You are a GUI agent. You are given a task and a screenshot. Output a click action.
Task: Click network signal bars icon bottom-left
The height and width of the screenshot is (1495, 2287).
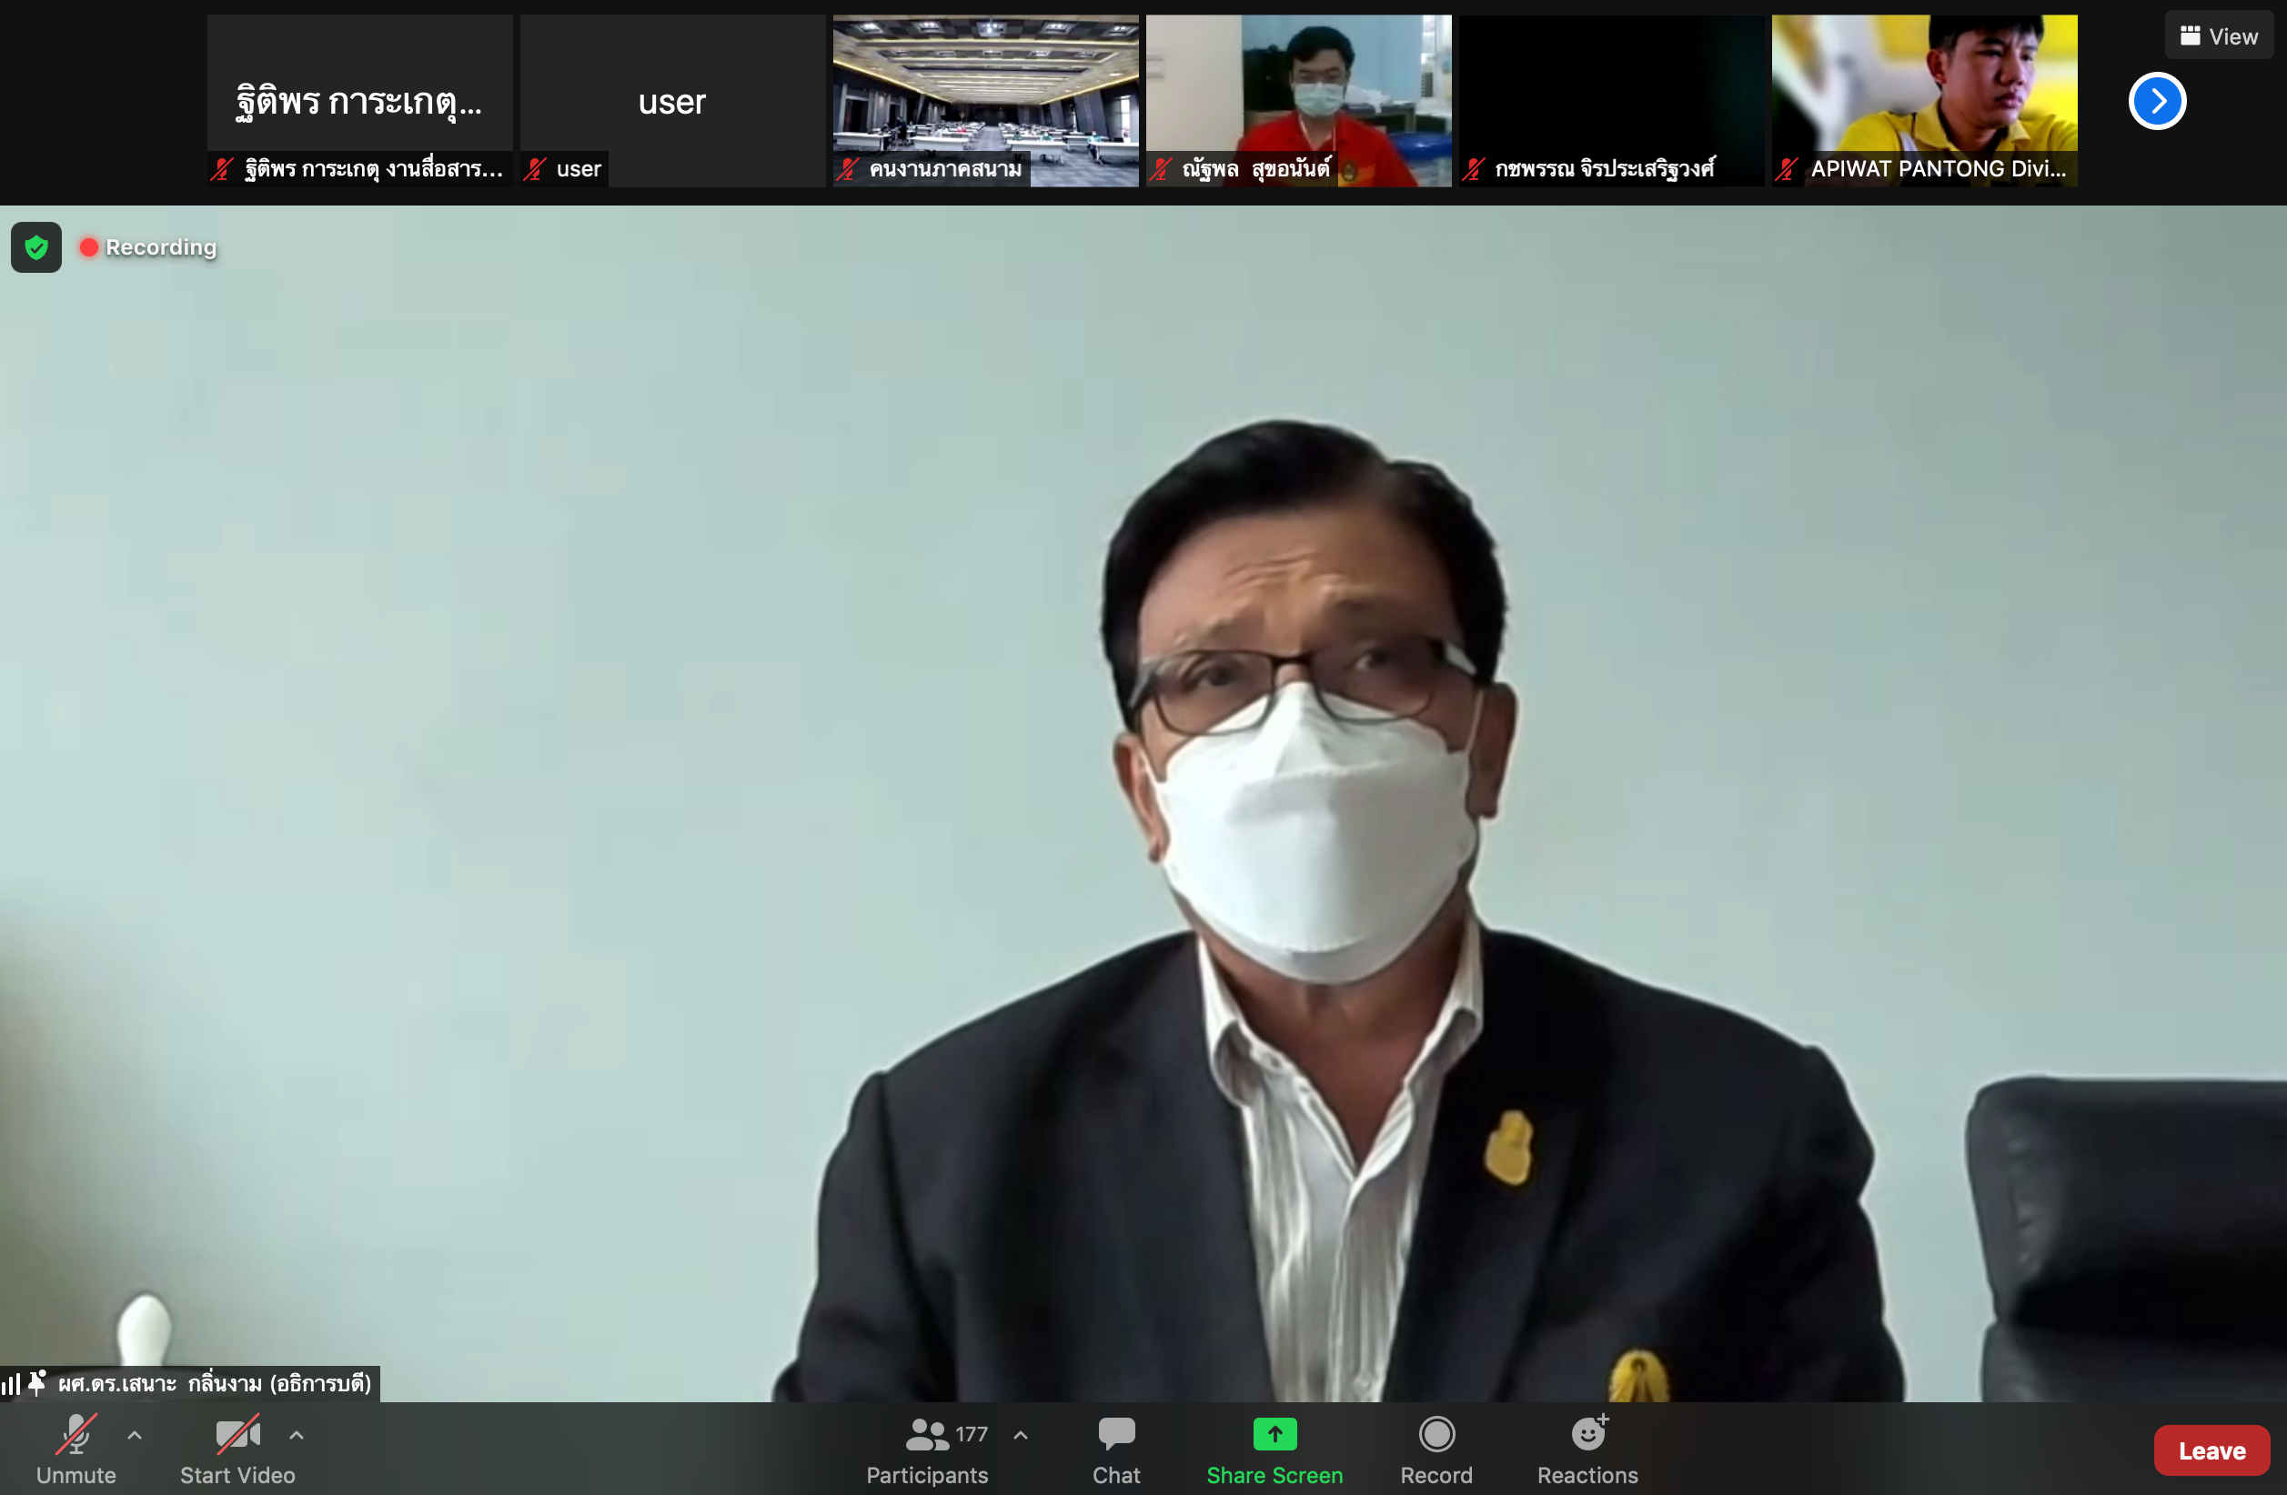coord(11,1383)
